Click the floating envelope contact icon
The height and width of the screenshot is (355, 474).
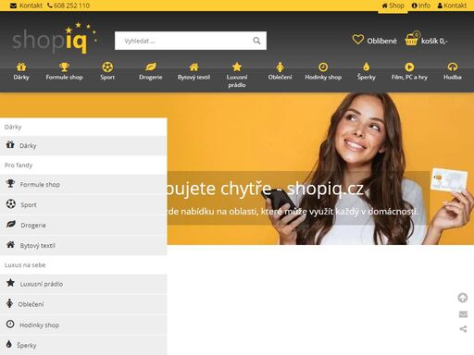pos(463,314)
